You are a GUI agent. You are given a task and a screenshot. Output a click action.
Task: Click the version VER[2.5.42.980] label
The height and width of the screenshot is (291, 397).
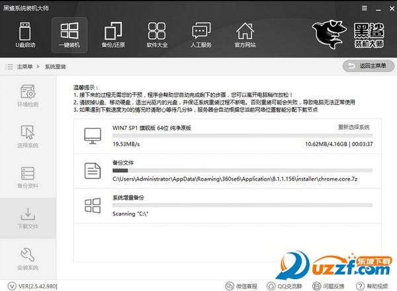[38, 286]
